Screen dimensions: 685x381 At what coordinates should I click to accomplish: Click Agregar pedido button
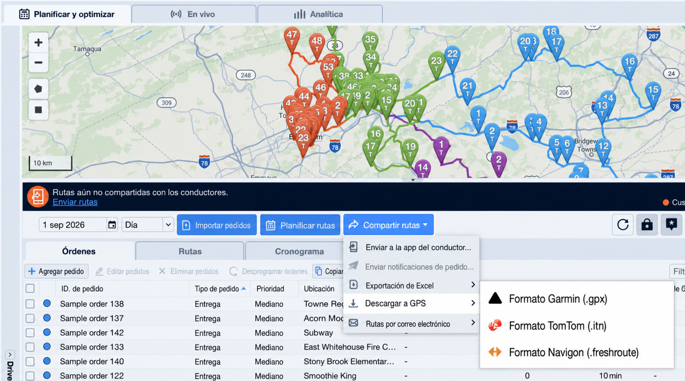click(x=56, y=271)
